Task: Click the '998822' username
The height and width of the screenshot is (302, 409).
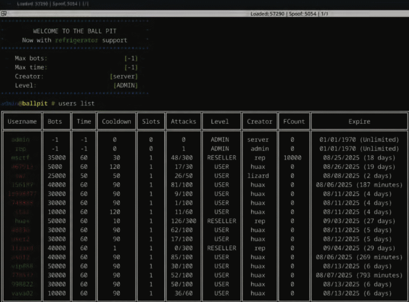Action: 22,284
